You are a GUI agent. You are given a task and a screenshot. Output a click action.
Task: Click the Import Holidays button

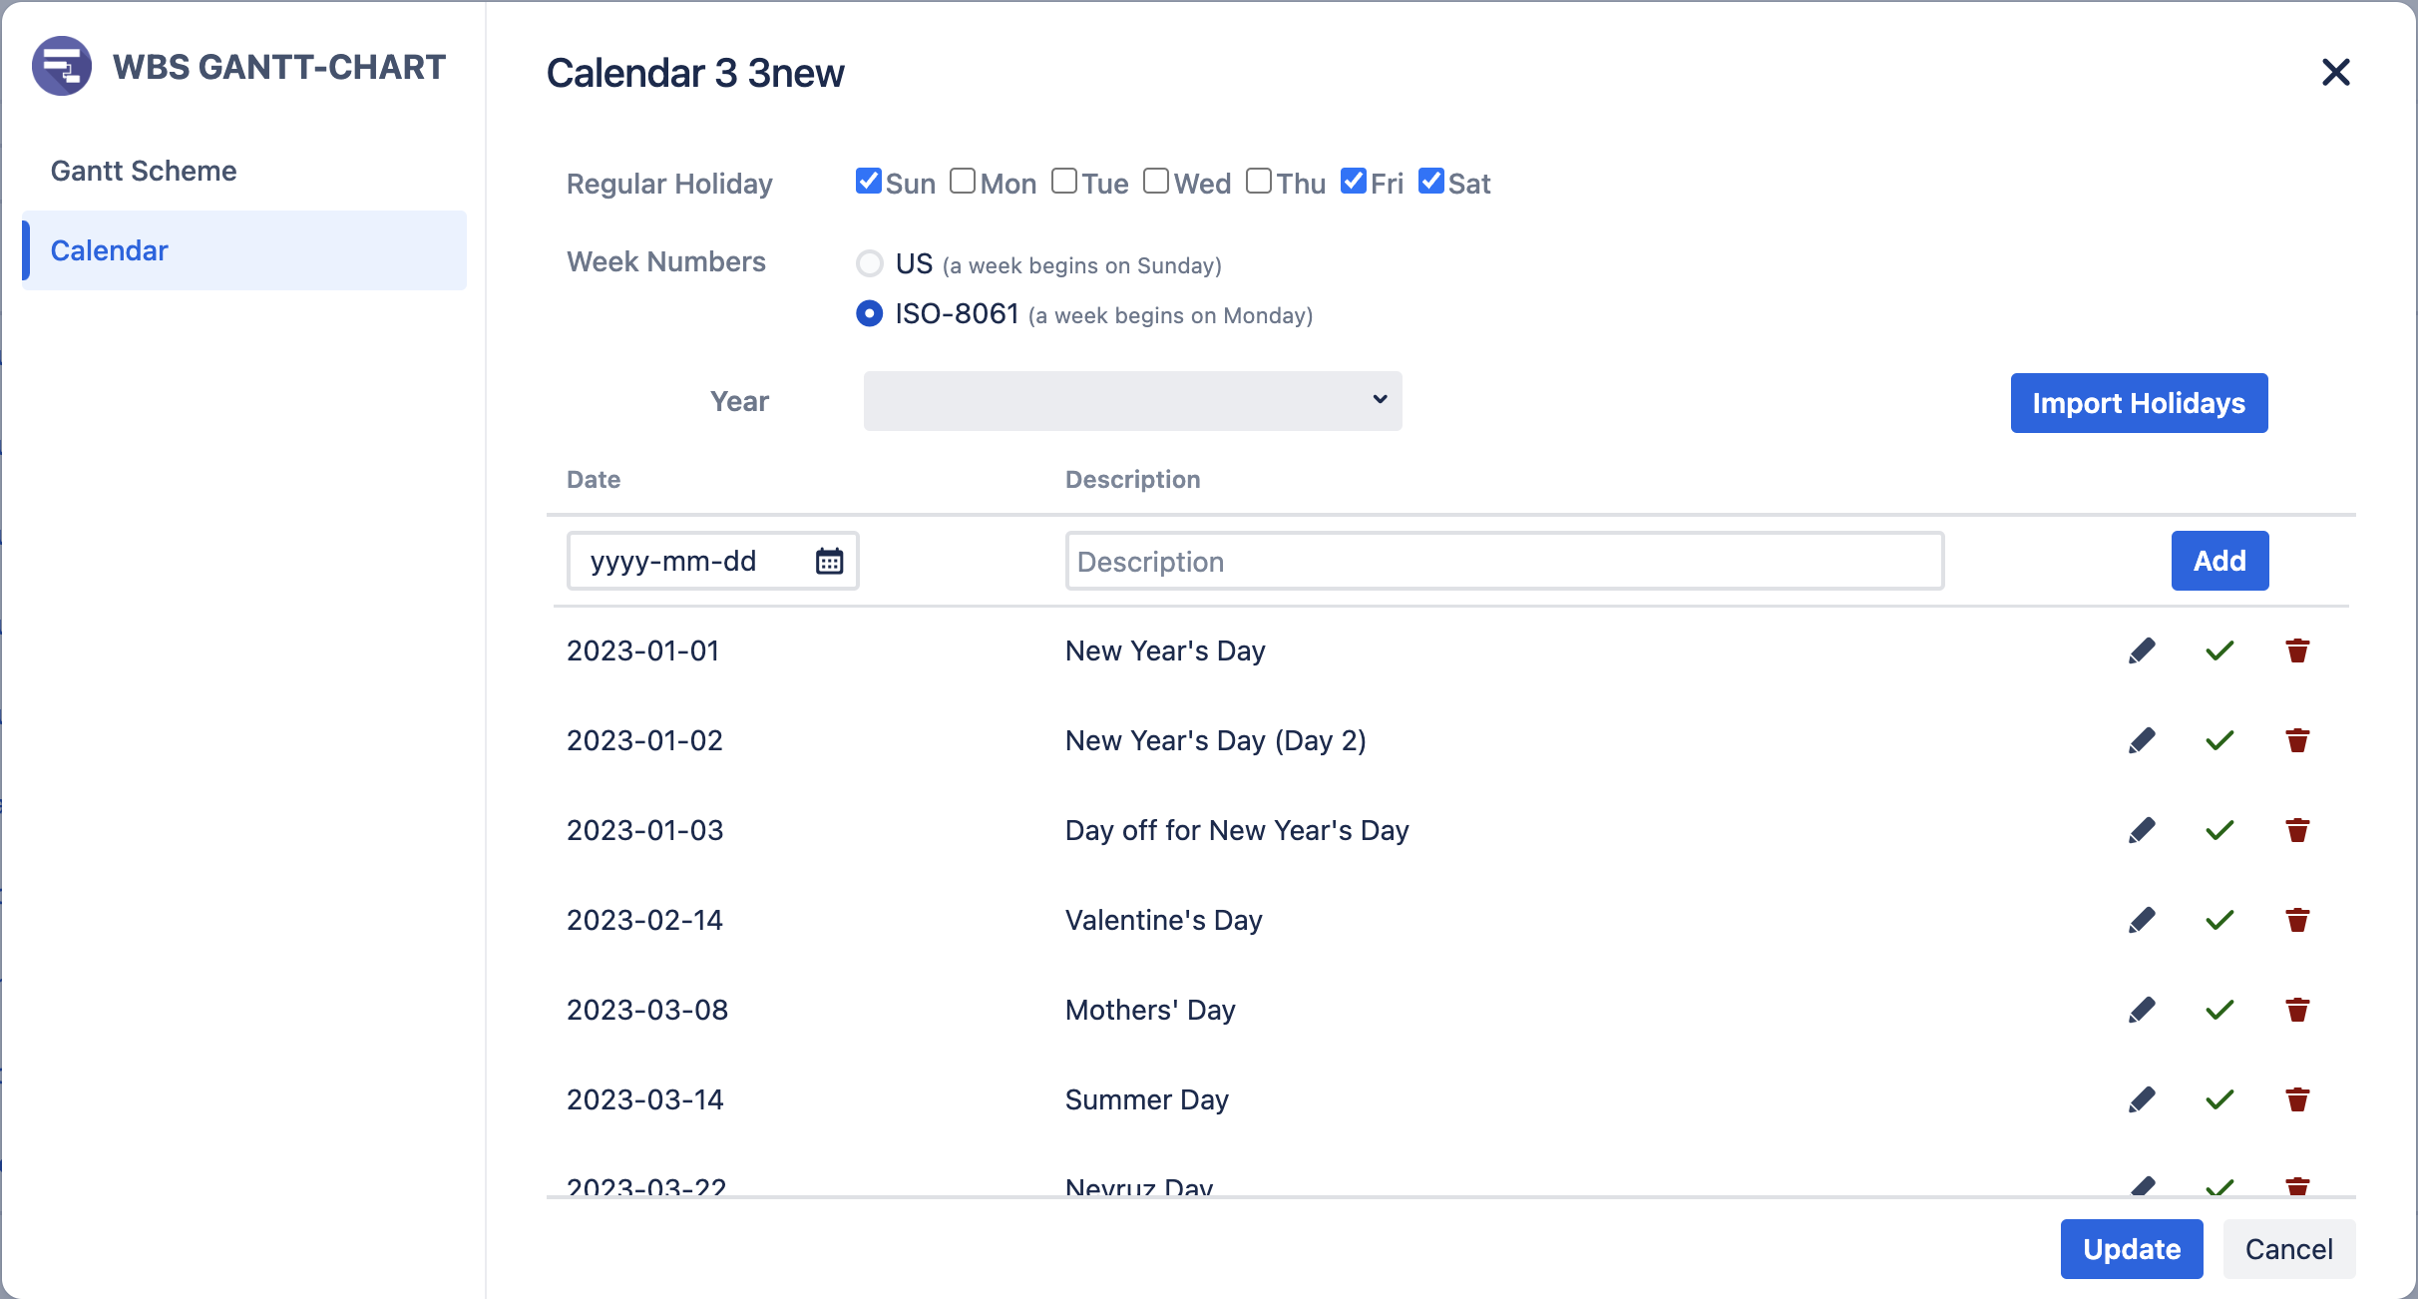(x=2140, y=401)
